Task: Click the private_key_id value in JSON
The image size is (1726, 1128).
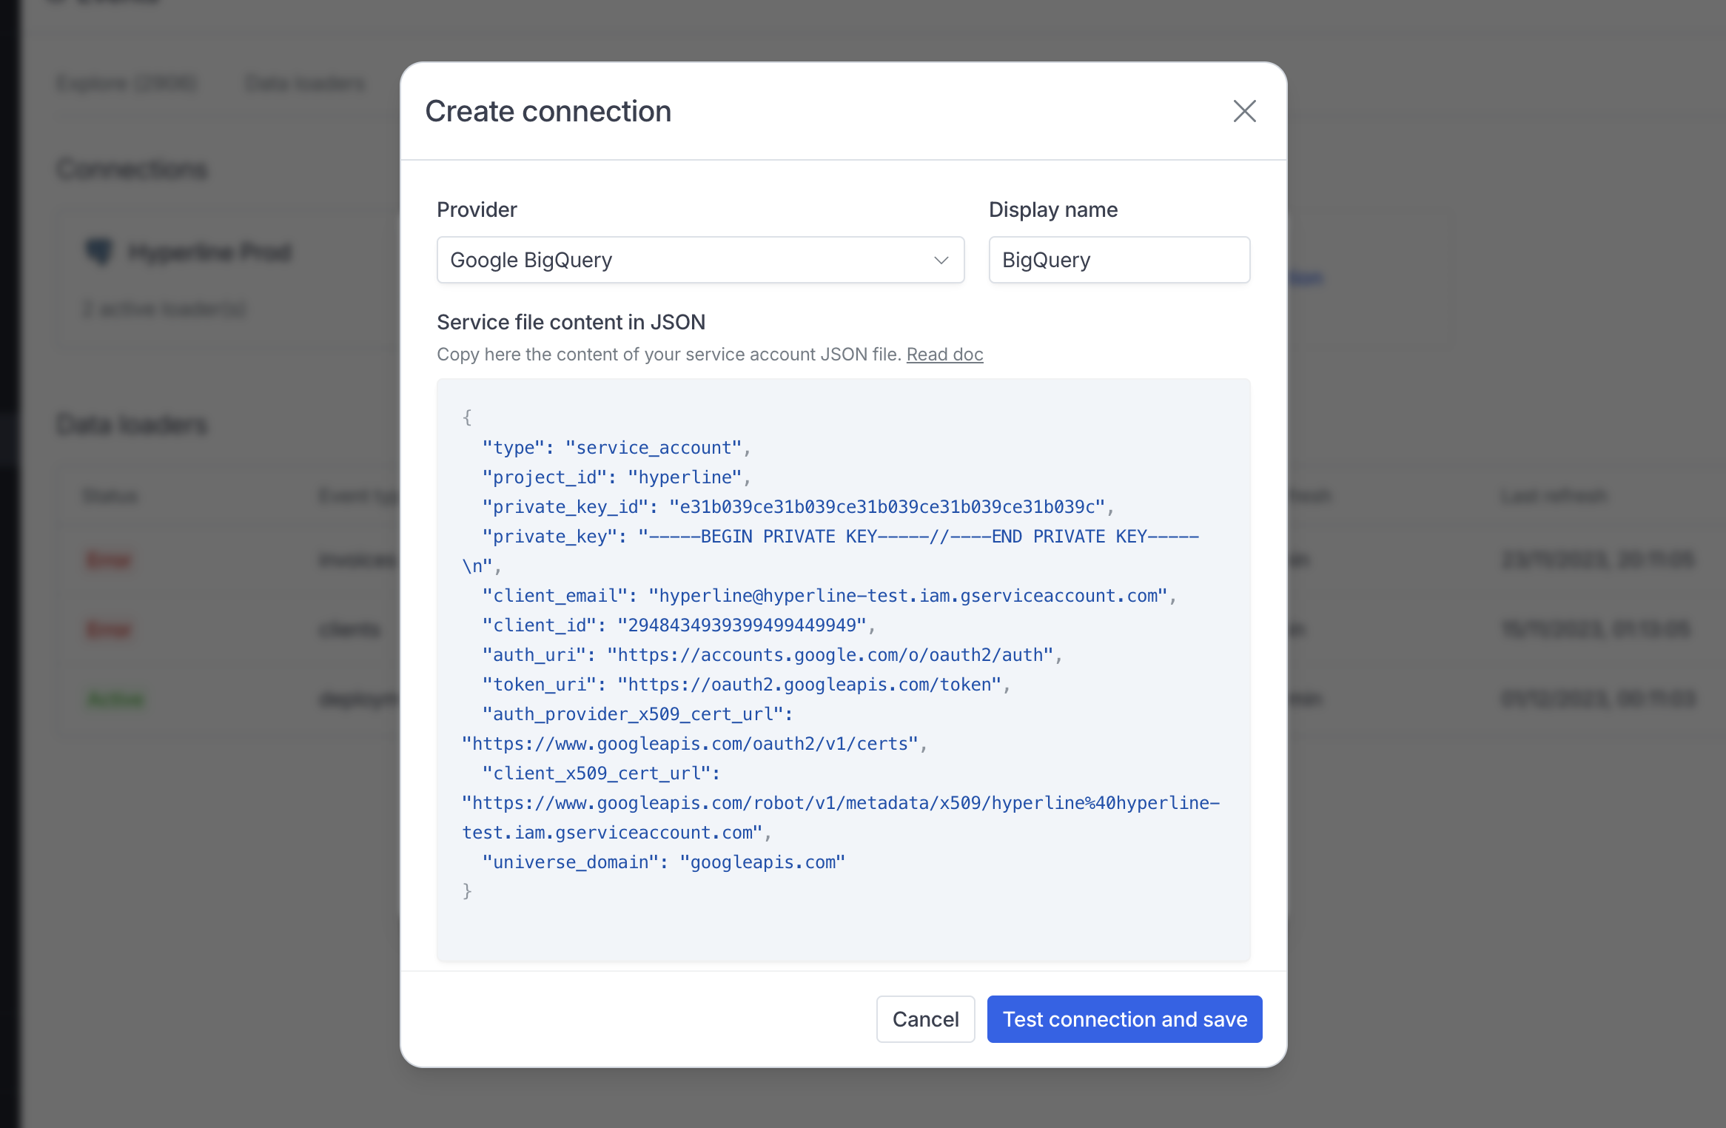Action: (886, 507)
